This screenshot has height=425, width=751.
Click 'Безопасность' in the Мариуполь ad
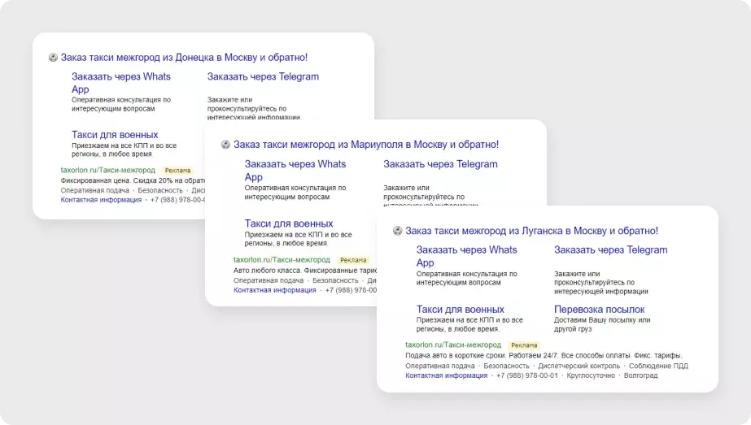[335, 280]
